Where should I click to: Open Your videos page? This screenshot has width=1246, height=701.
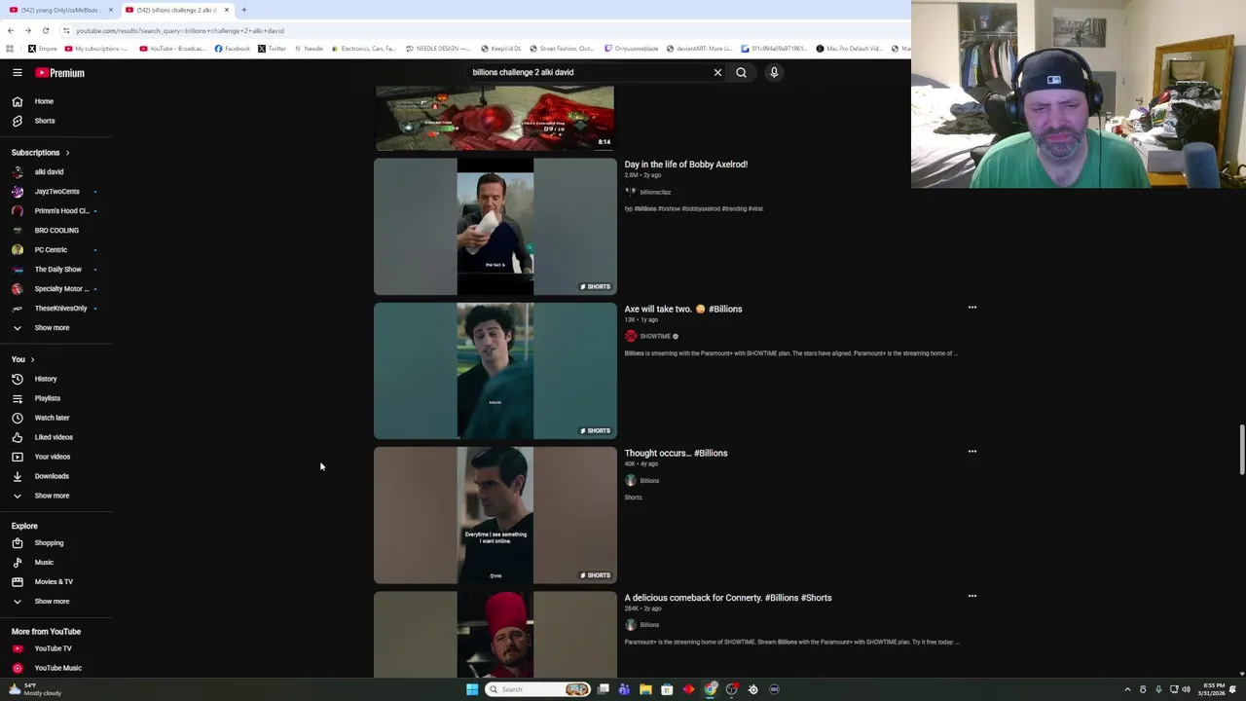click(x=52, y=457)
